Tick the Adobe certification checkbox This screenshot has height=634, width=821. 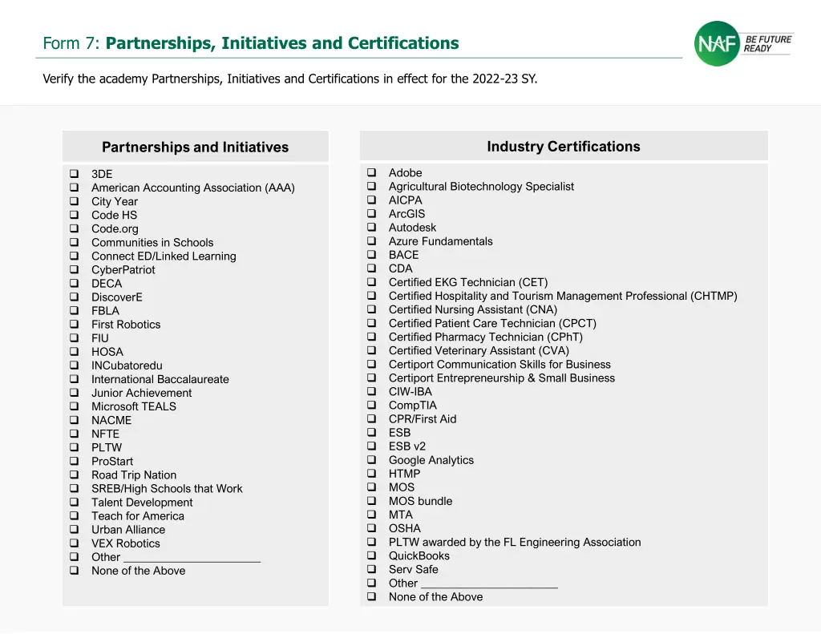pos(371,172)
